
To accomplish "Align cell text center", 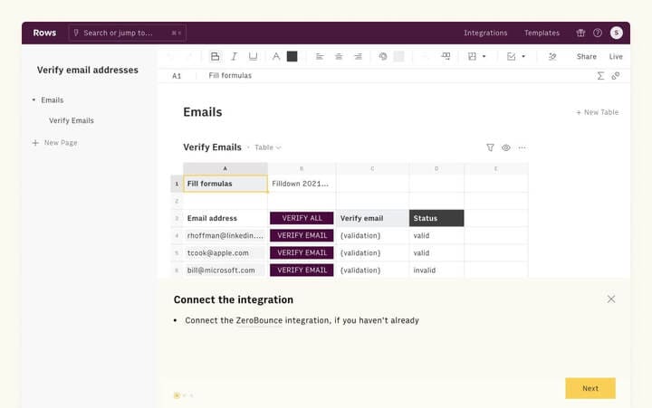I will pos(339,56).
